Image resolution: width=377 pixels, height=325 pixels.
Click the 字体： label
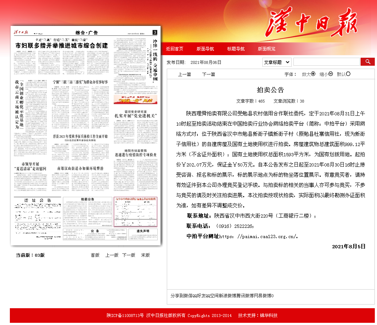coord(291,74)
